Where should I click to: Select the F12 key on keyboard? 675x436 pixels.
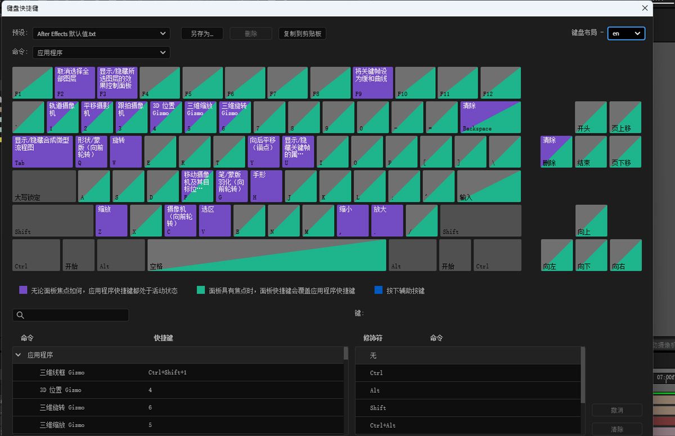pos(500,83)
